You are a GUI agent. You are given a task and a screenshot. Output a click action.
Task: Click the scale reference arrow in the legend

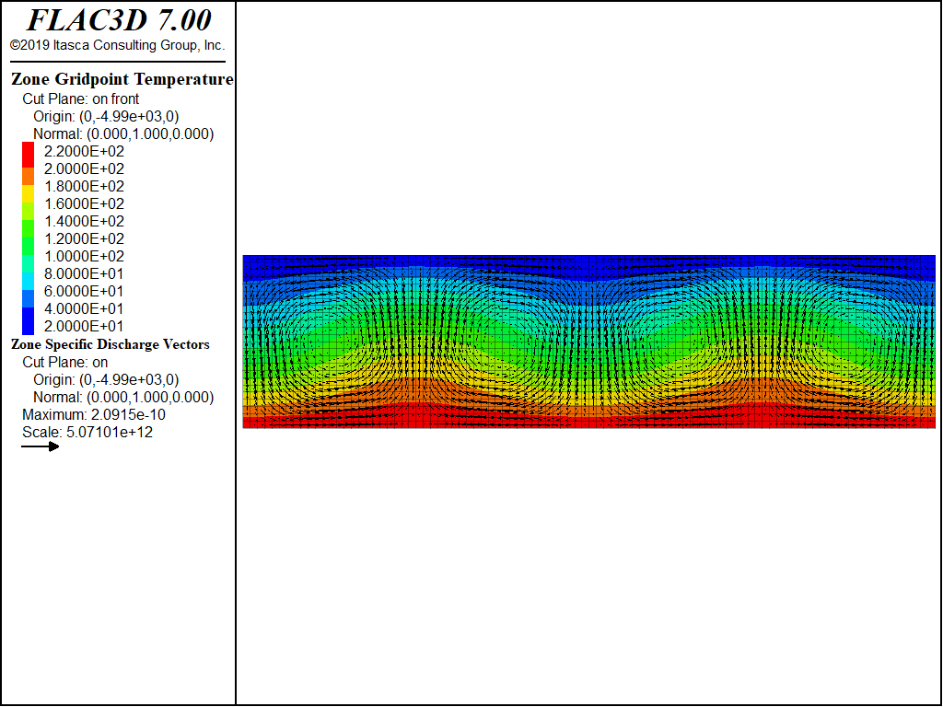[x=41, y=446]
